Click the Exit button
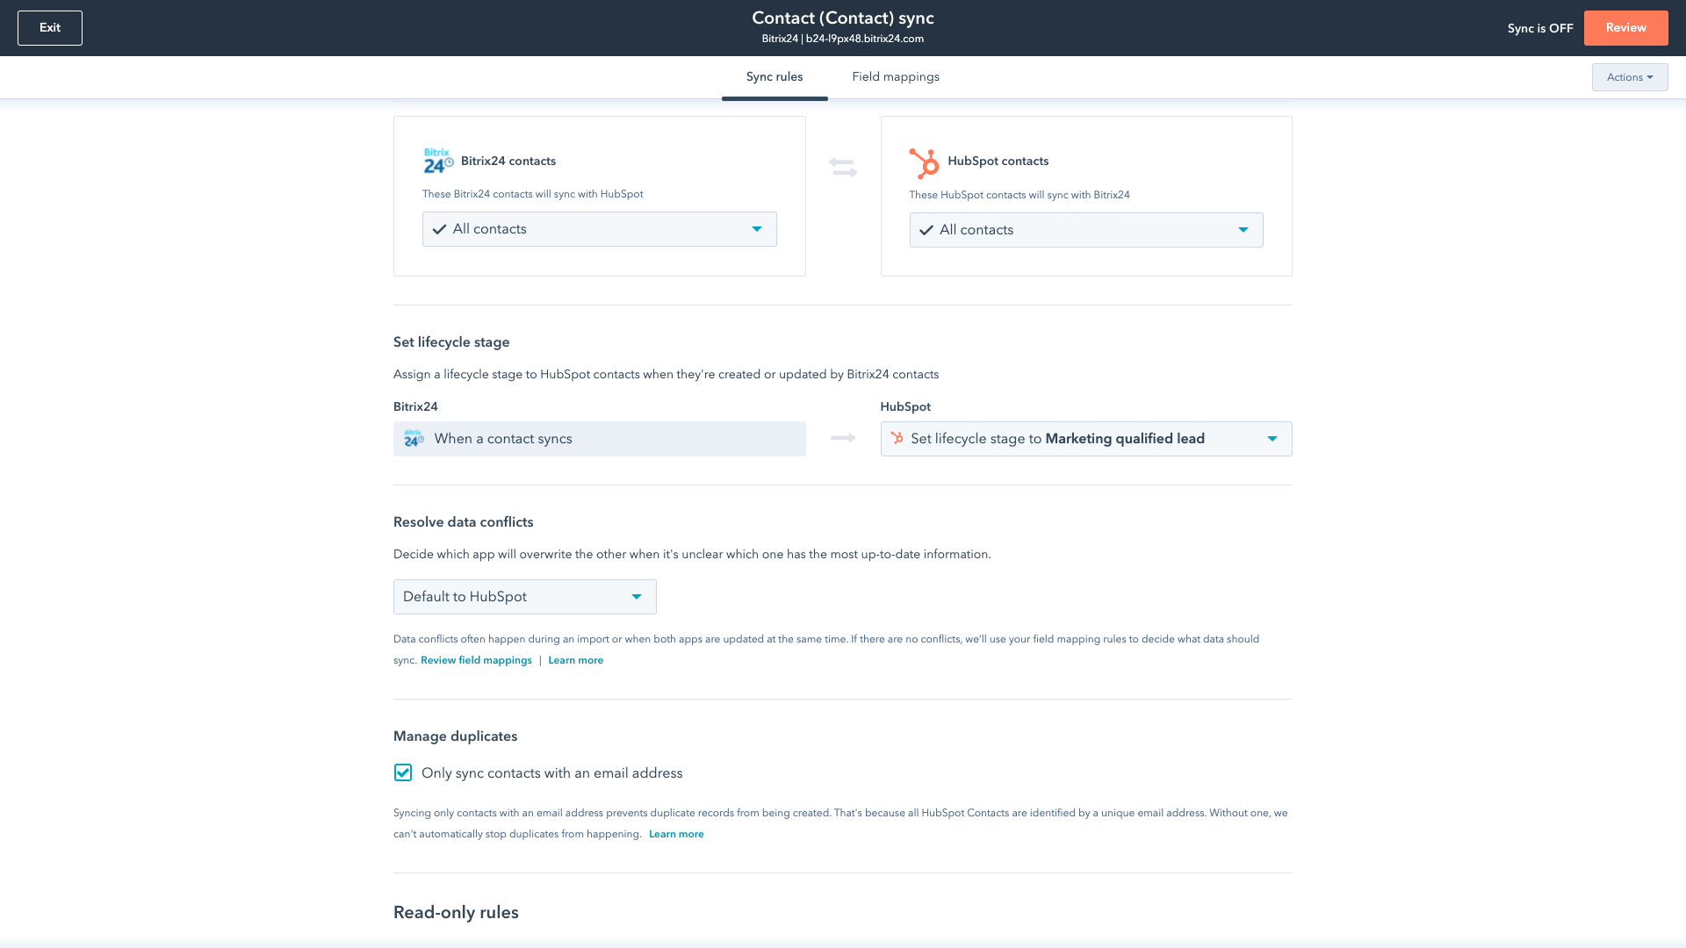 pyautogui.click(x=50, y=27)
